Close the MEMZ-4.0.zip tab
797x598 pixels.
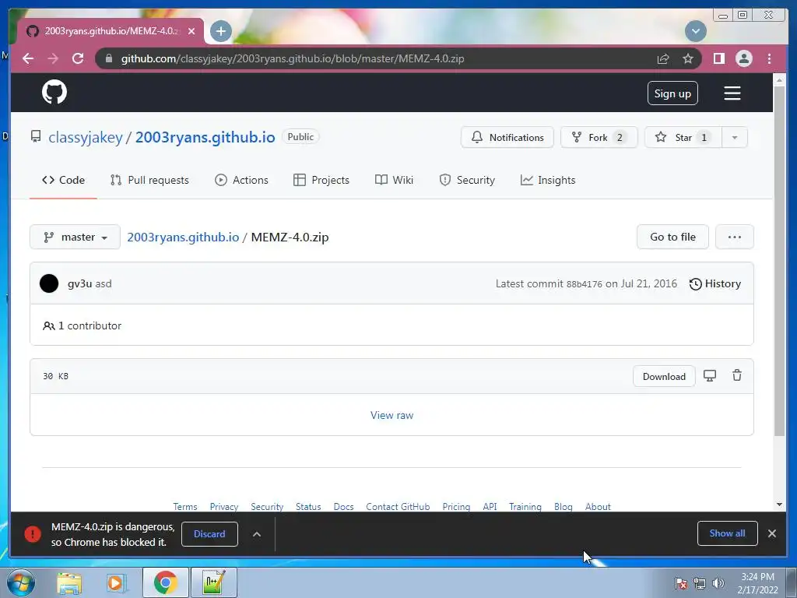click(x=191, y=31)
